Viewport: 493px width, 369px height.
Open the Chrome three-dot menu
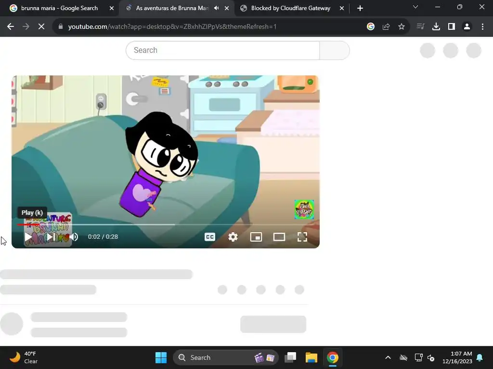click(x=482, y=27)
